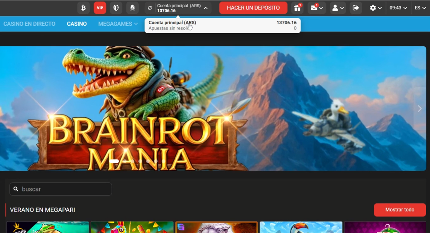Open the envelope messages dropdown
Viewport: 430px width, 233px height.
(x=317, y=8)
